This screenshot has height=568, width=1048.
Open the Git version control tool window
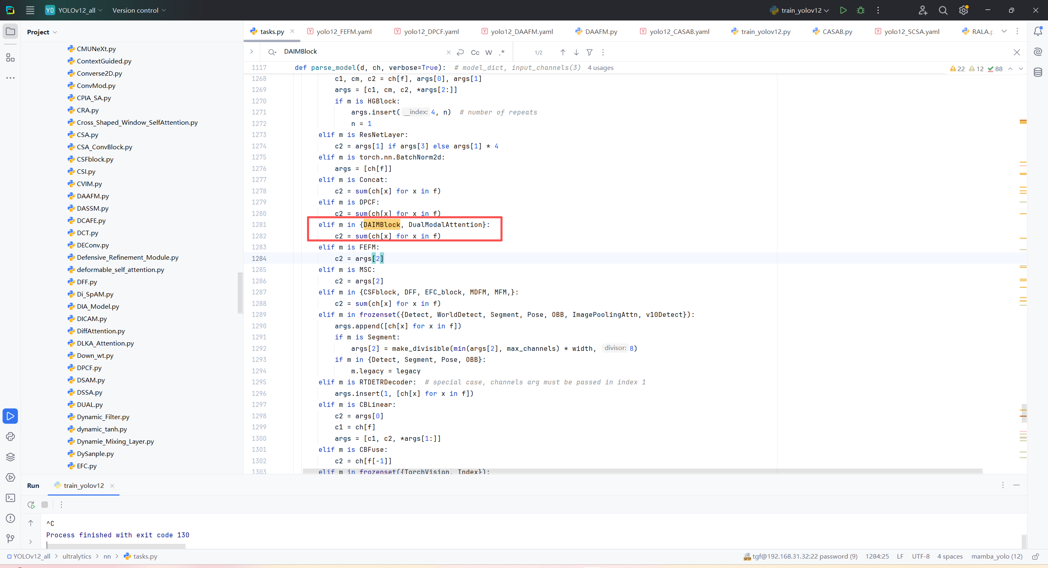[x=10, y=538]
